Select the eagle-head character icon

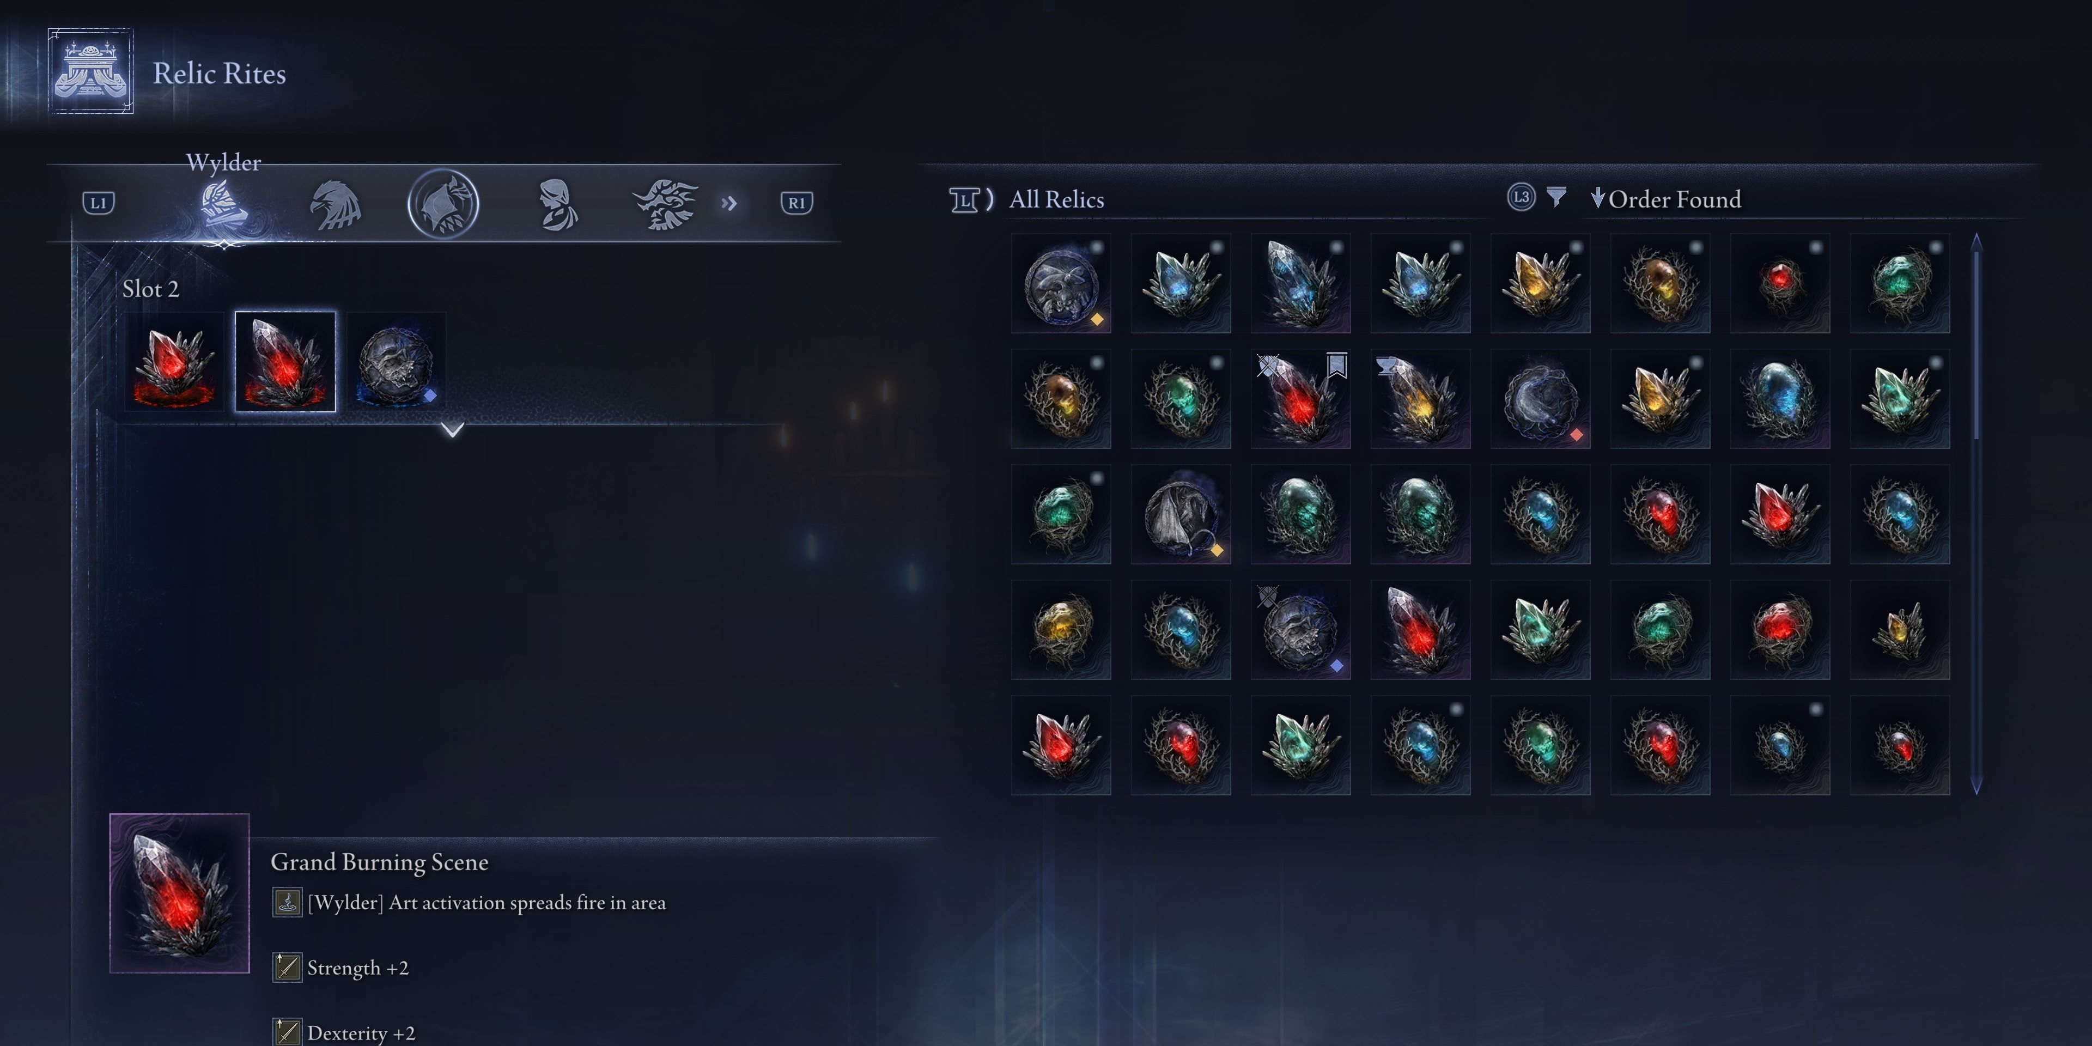tap(335, 204)
